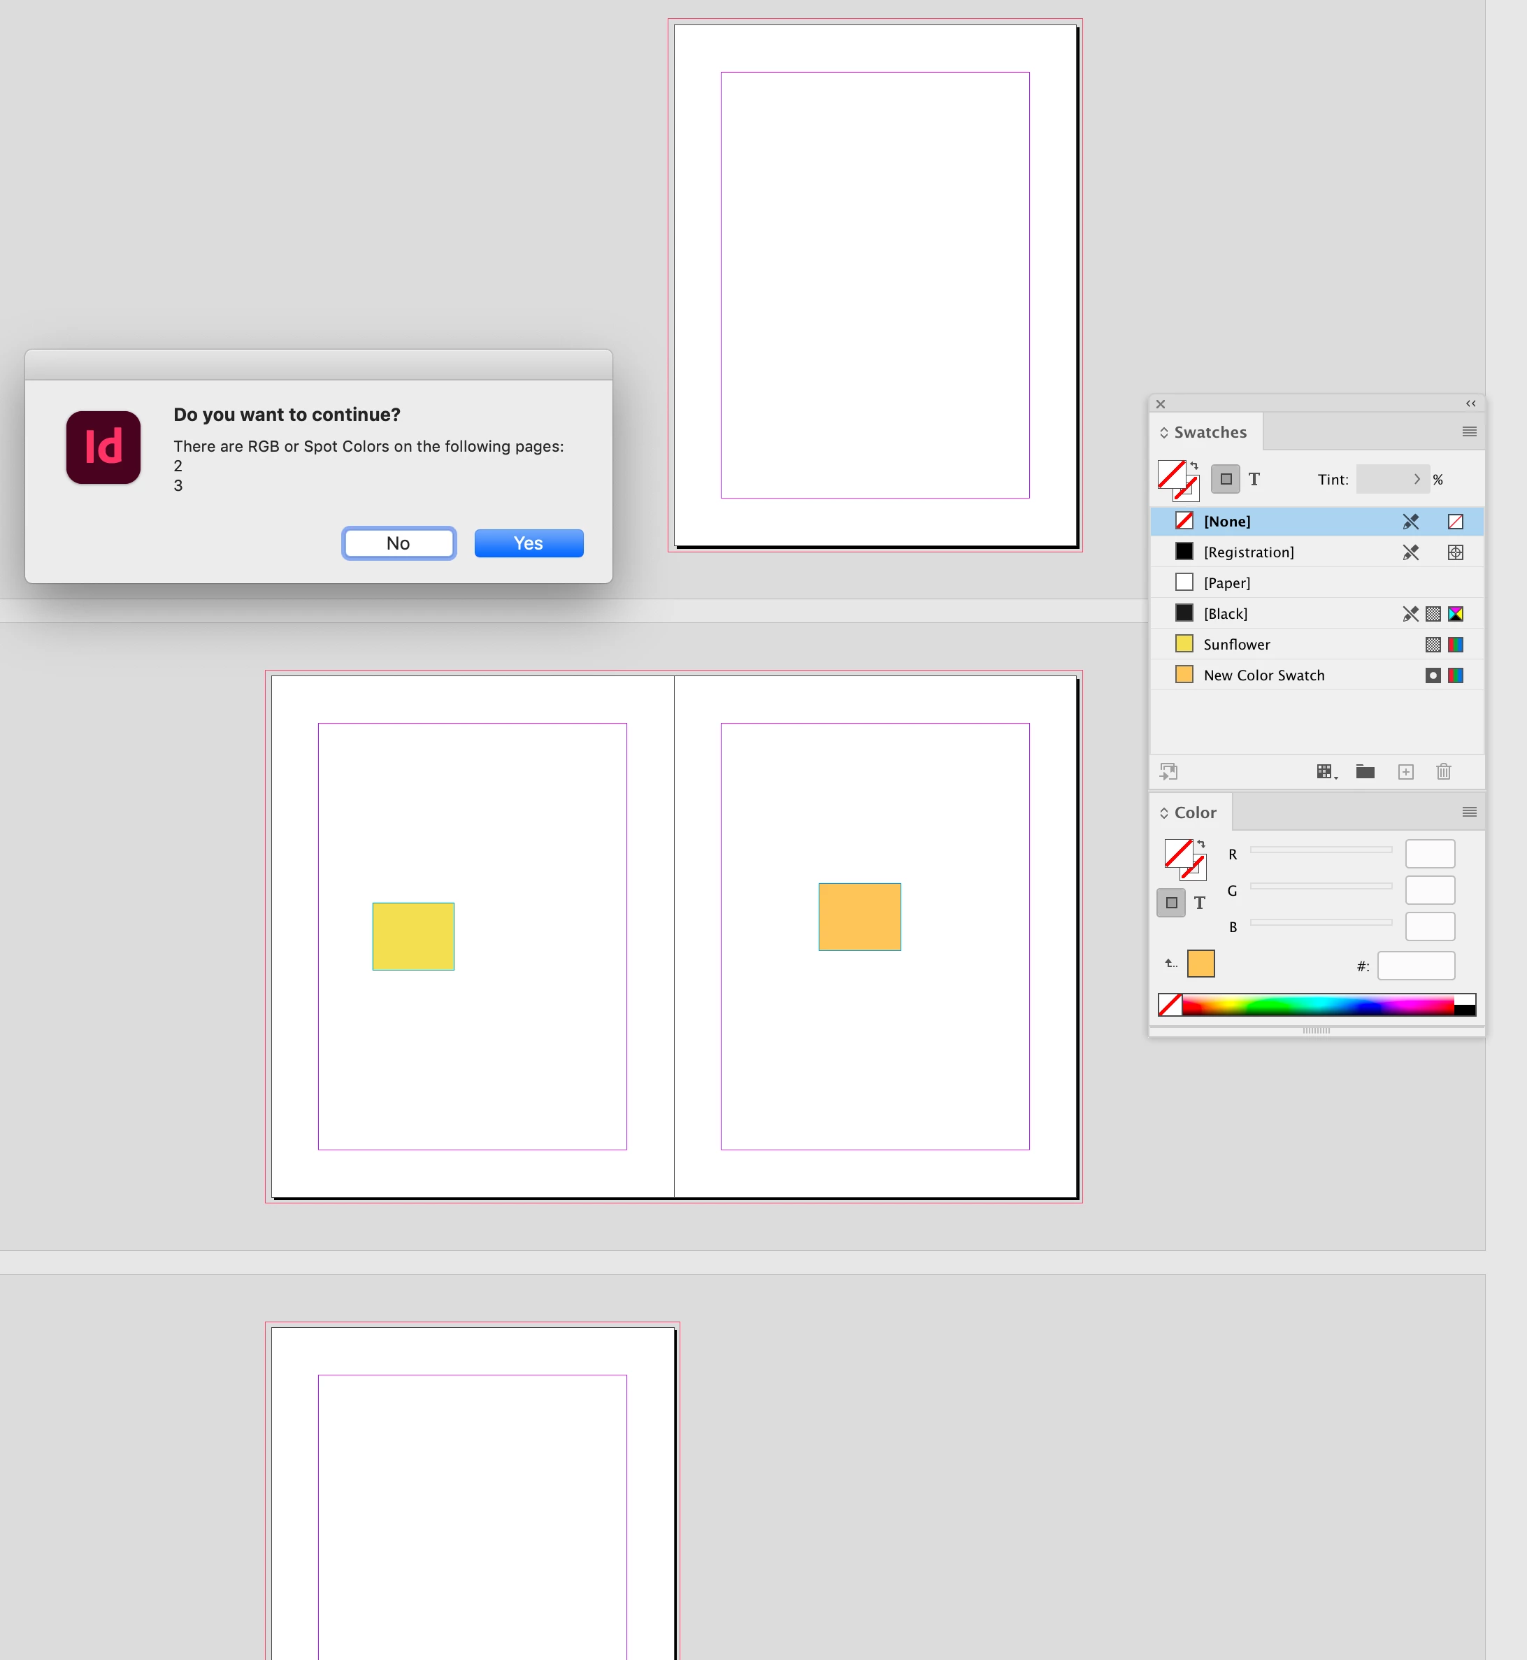
Task: Click the No button in dialog
Action: (x=399, y=543)
